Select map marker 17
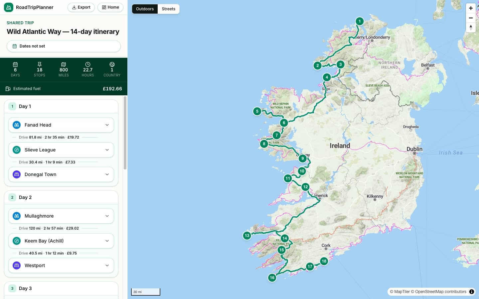The height and width of the screenshot is (299, 479). tap(310, 266)
